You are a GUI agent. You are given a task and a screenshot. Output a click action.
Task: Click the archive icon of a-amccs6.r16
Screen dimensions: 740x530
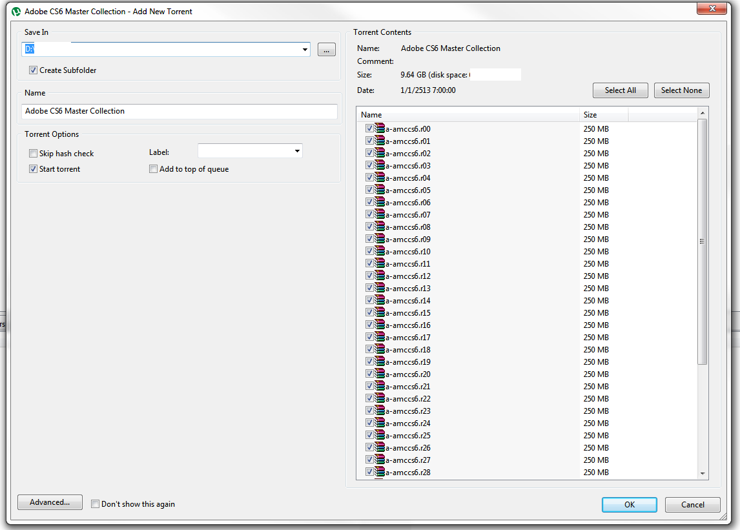[x=380, y=325]
